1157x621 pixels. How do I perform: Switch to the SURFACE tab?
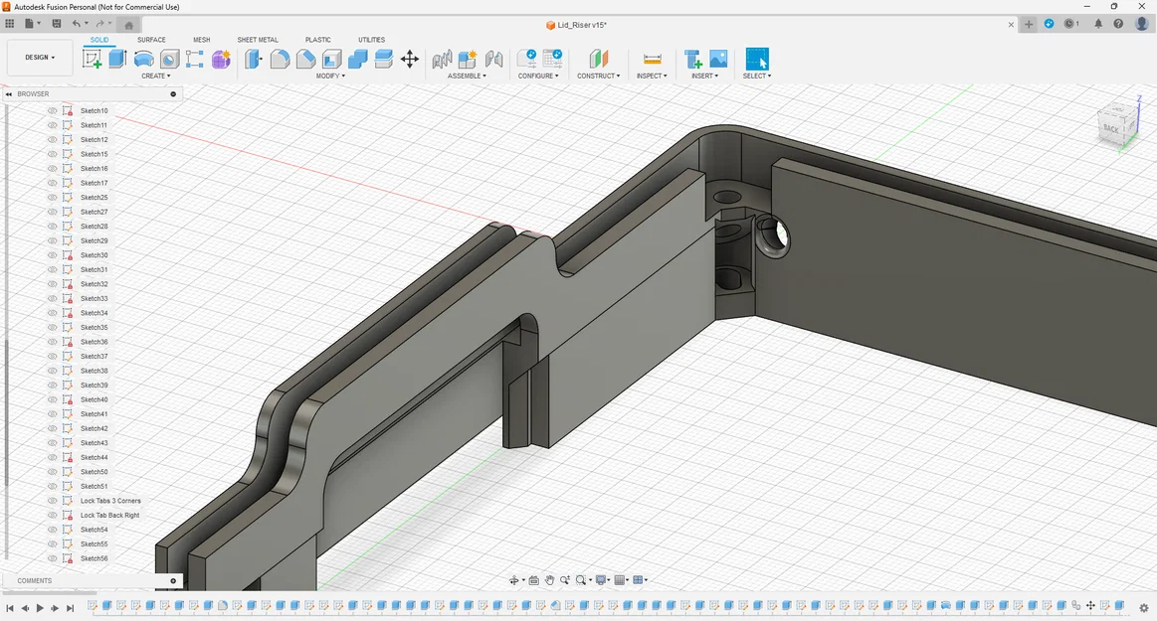point(151,40)
